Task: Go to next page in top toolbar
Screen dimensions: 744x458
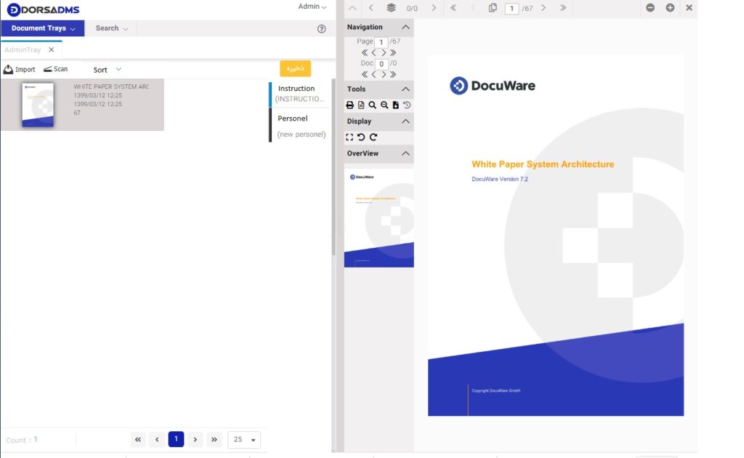Action: (x=543, y=8)
